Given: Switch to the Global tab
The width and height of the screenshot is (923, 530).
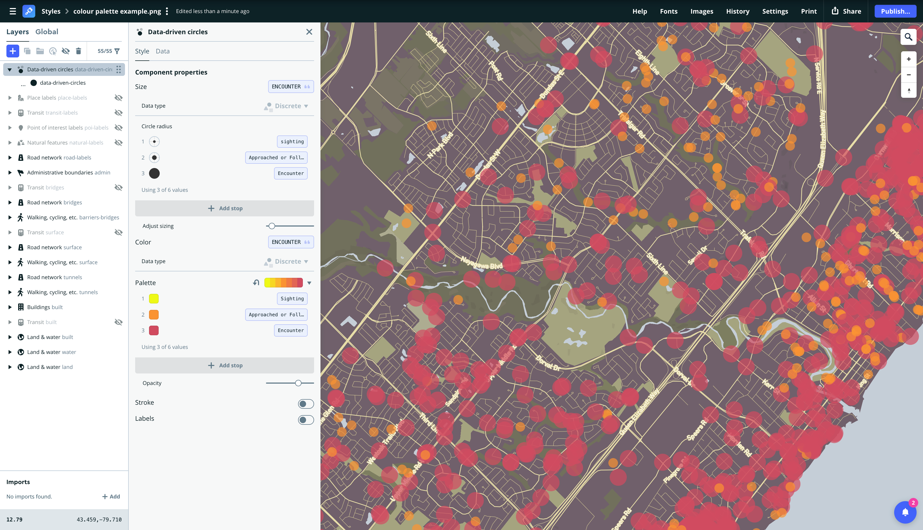Looking at the screenshot, I should (x=46, y=32).
